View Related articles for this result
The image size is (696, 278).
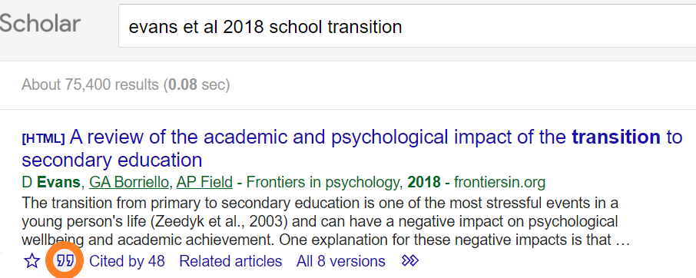[230, 261]
